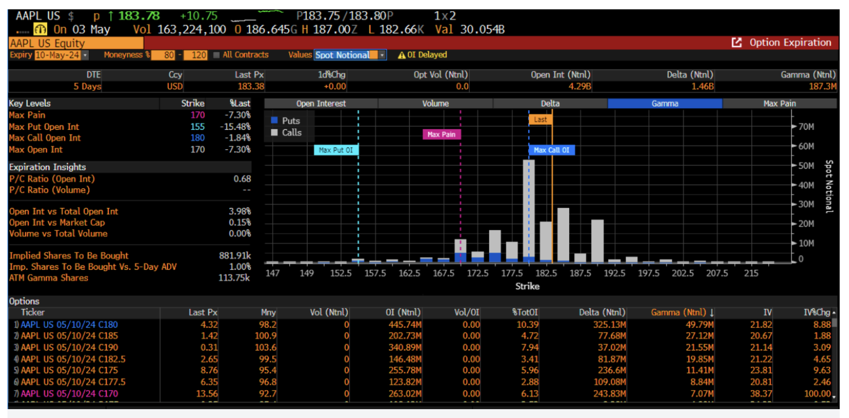
Task: Sort by the OI (Ntnl) column header
Action: (x=403, y=313)
